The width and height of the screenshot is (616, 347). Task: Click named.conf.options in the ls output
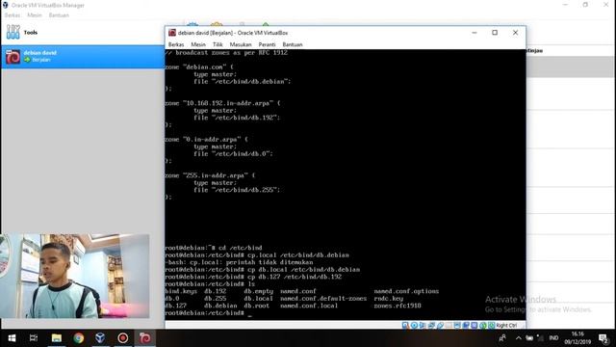[406, 291]
